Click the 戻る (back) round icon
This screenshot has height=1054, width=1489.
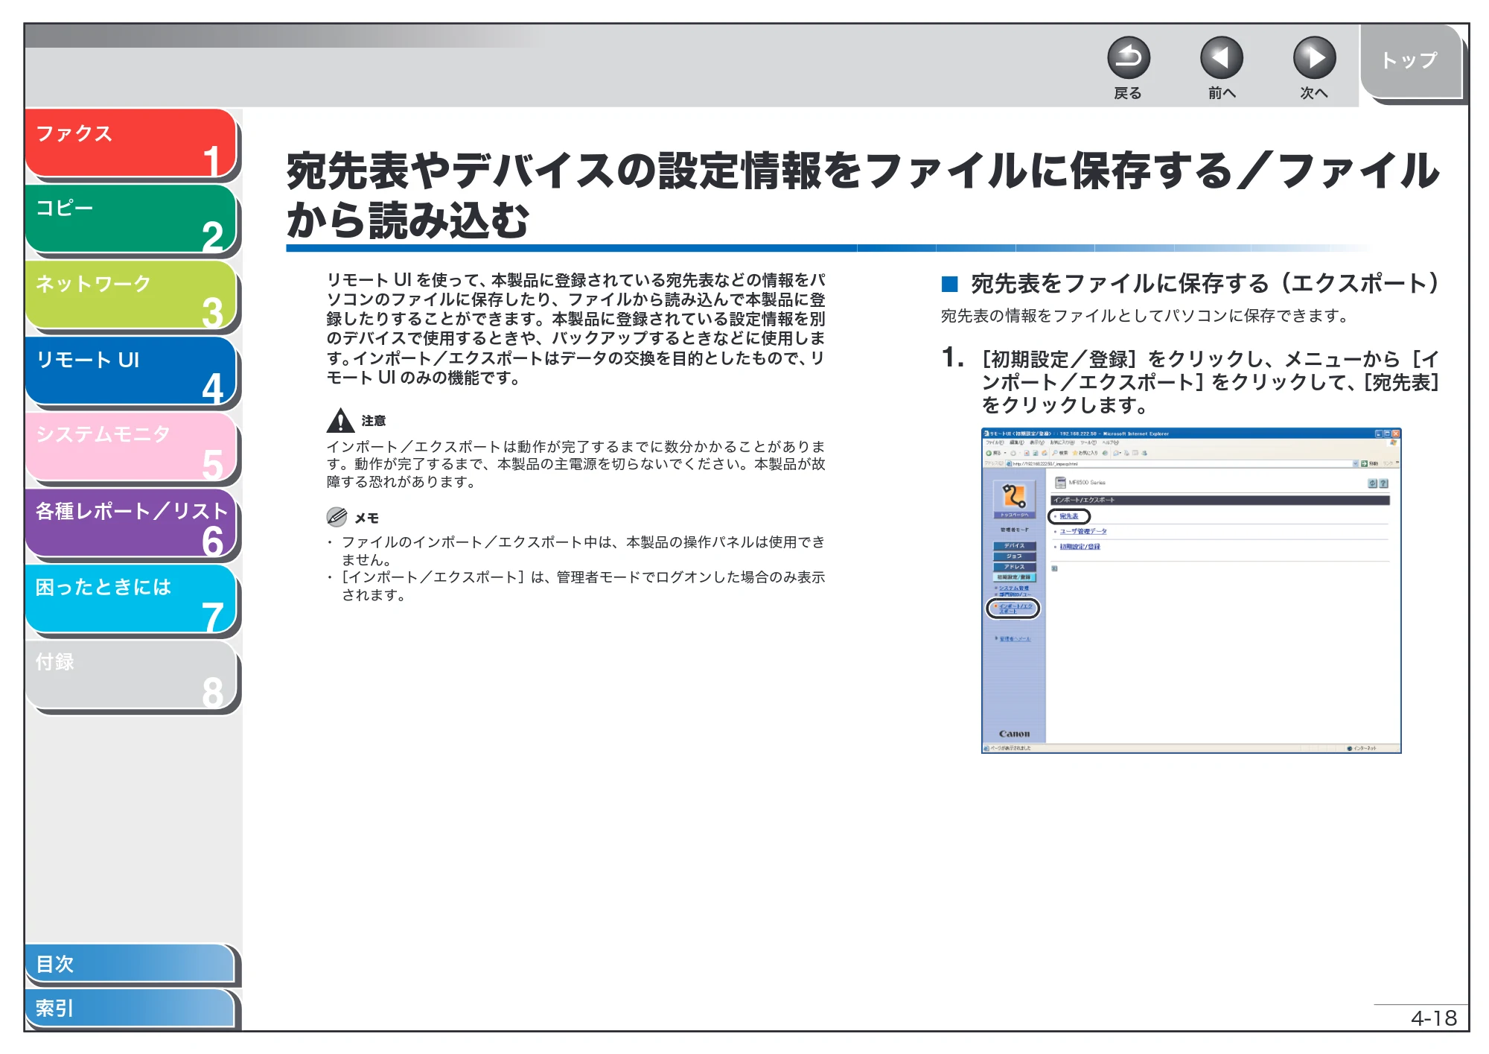(x=1128, y=58)
